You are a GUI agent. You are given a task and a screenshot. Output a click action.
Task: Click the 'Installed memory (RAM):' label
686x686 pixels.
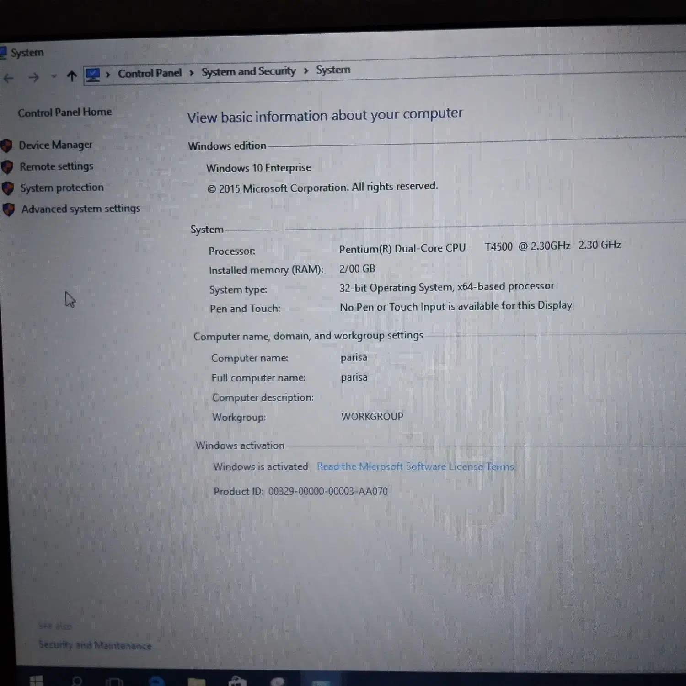coord(266,270)
